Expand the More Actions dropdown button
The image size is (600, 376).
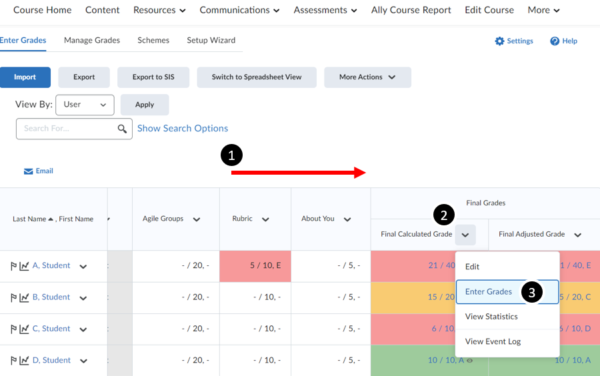click(x=367, y=77)
